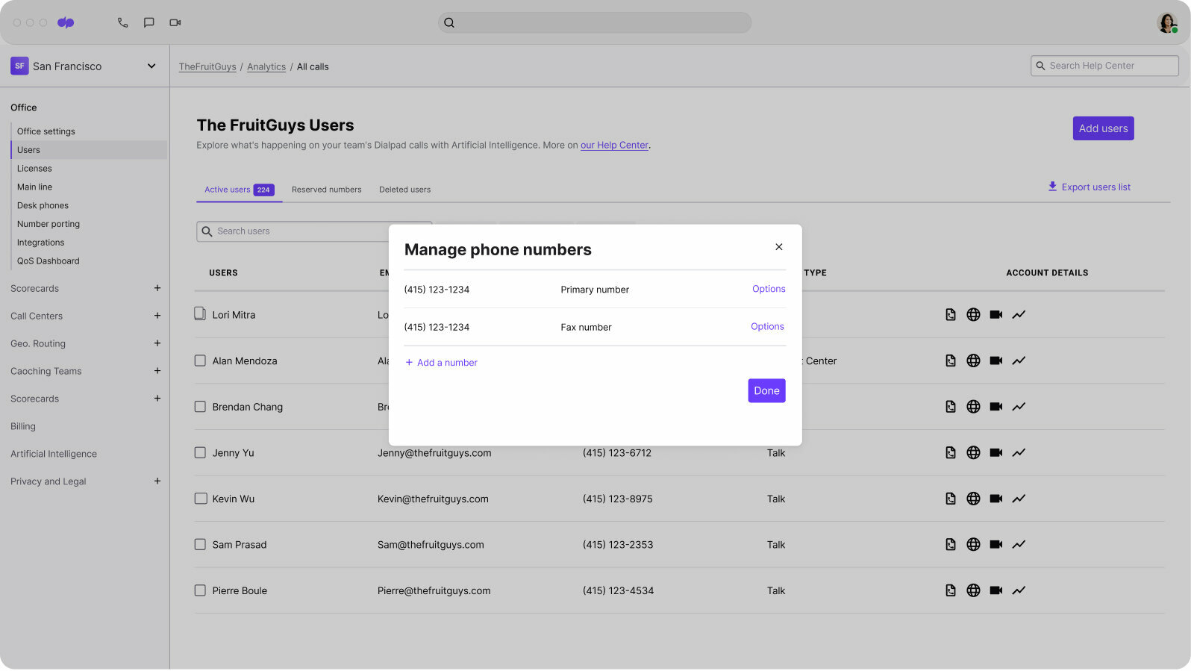The height and width of the screenshot is (671, 1191).
Task: View analytics trend icon for Lori Mitra
Action: tap(1019, 315)
